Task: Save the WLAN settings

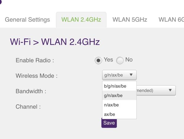Action: point(109,123)
